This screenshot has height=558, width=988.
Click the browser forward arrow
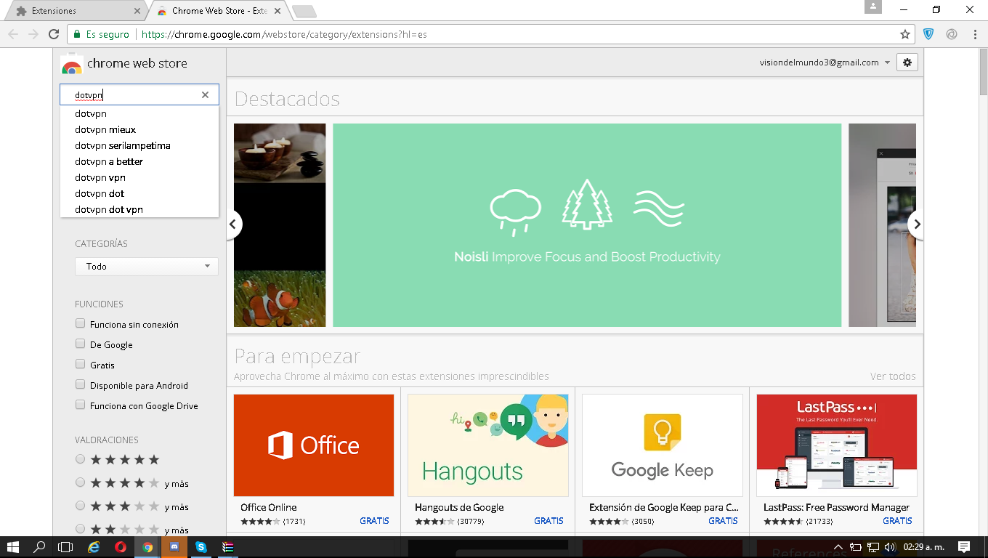33,34
